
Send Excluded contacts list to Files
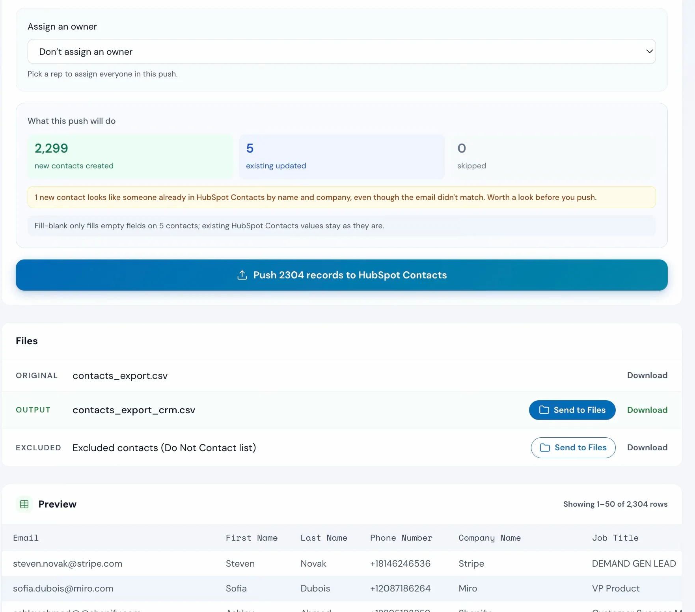(x=573, y=448)
